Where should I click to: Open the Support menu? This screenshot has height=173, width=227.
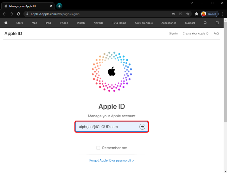pos(190,23)
